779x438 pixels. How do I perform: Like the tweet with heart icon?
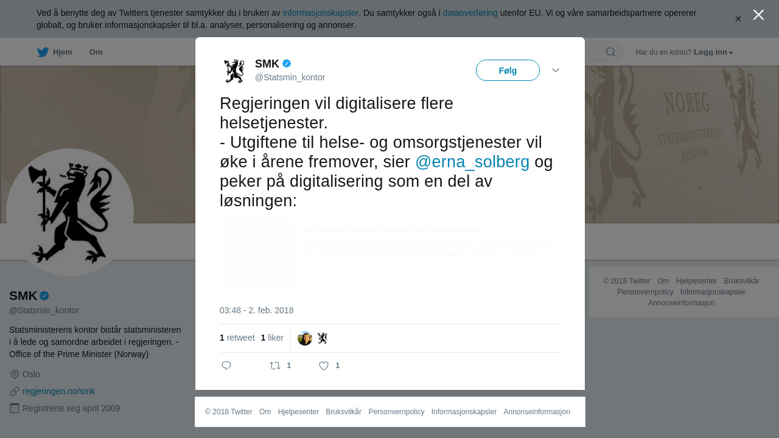point(324,366)
